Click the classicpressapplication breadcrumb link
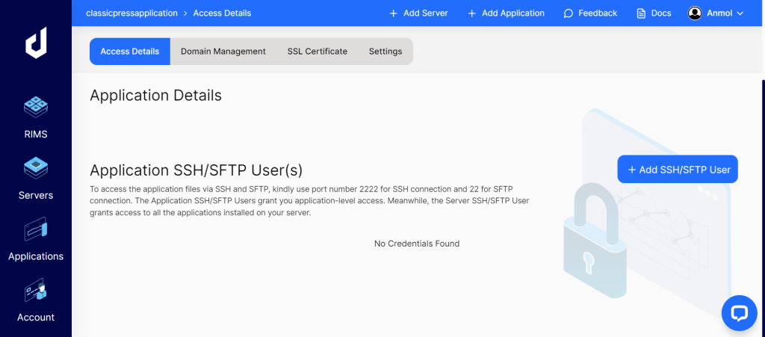The height and width of the screenshot is (337, 765). 132,13
